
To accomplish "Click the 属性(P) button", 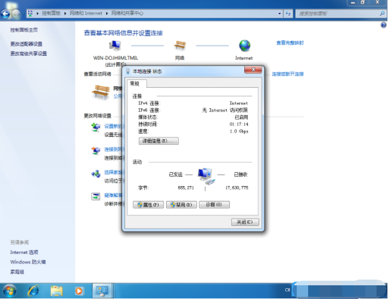I will 148,205.
